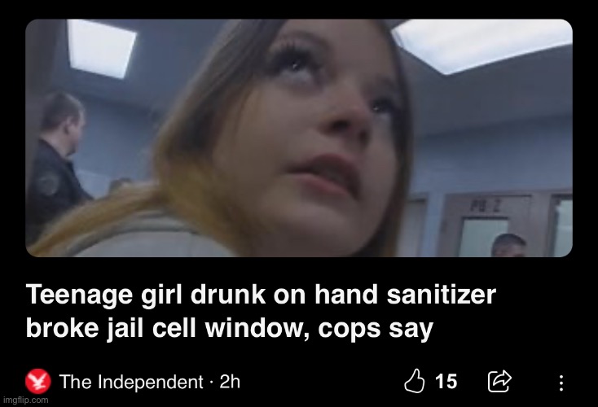Click the word "Teenage" in the headline
This screenshot has width=598, height=407.
[x=79, y=295]
